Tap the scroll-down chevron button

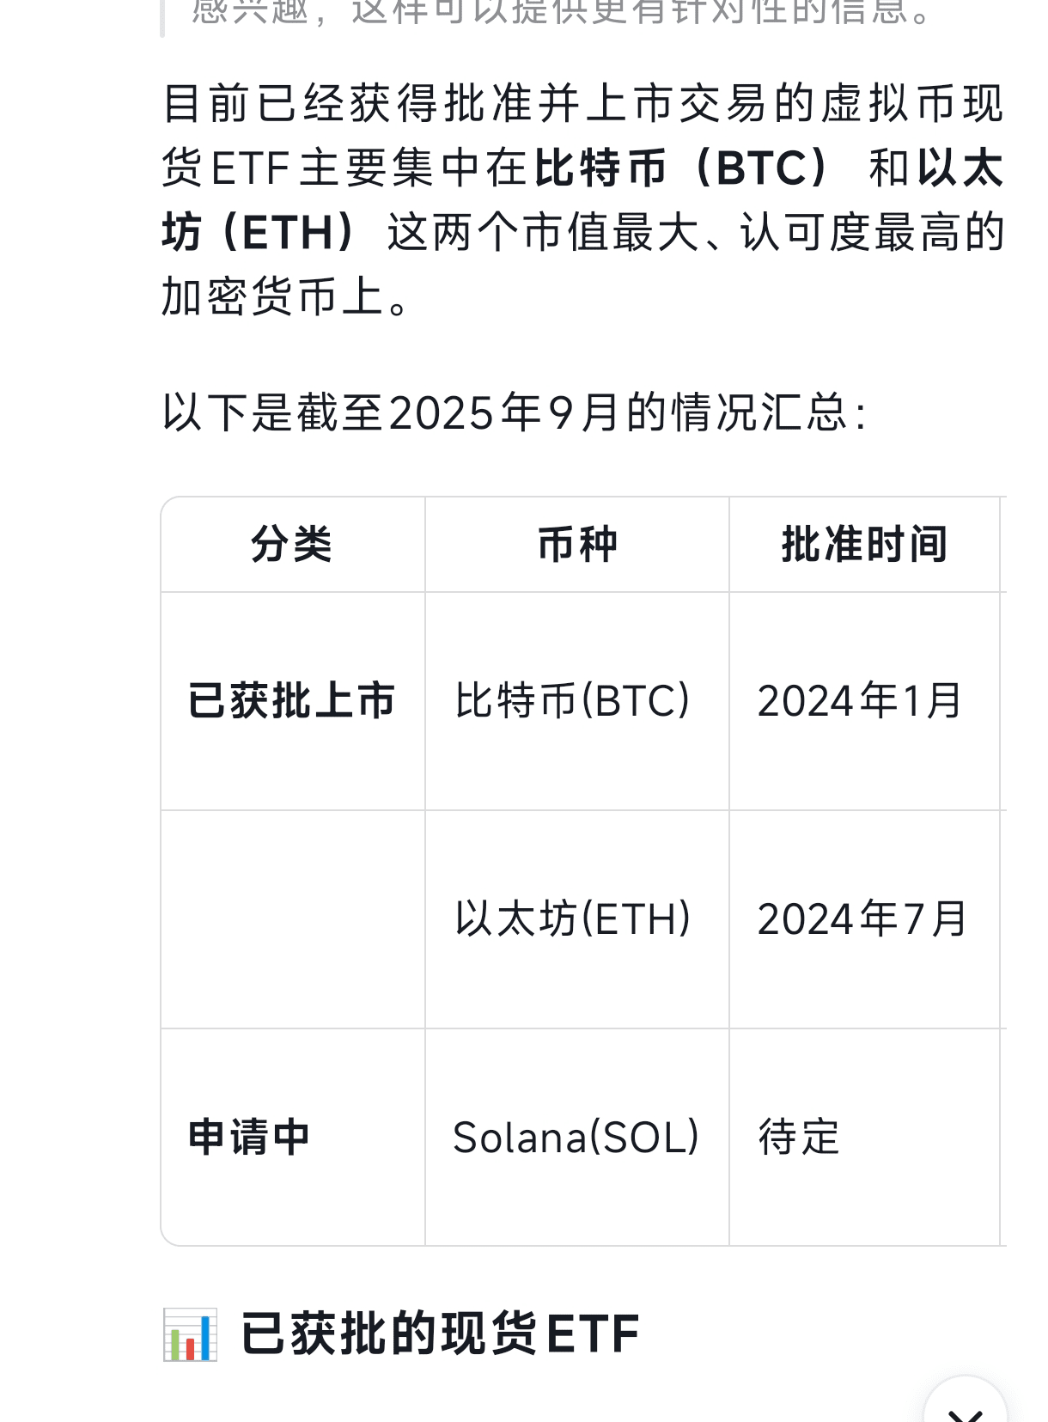point(965,1402)
